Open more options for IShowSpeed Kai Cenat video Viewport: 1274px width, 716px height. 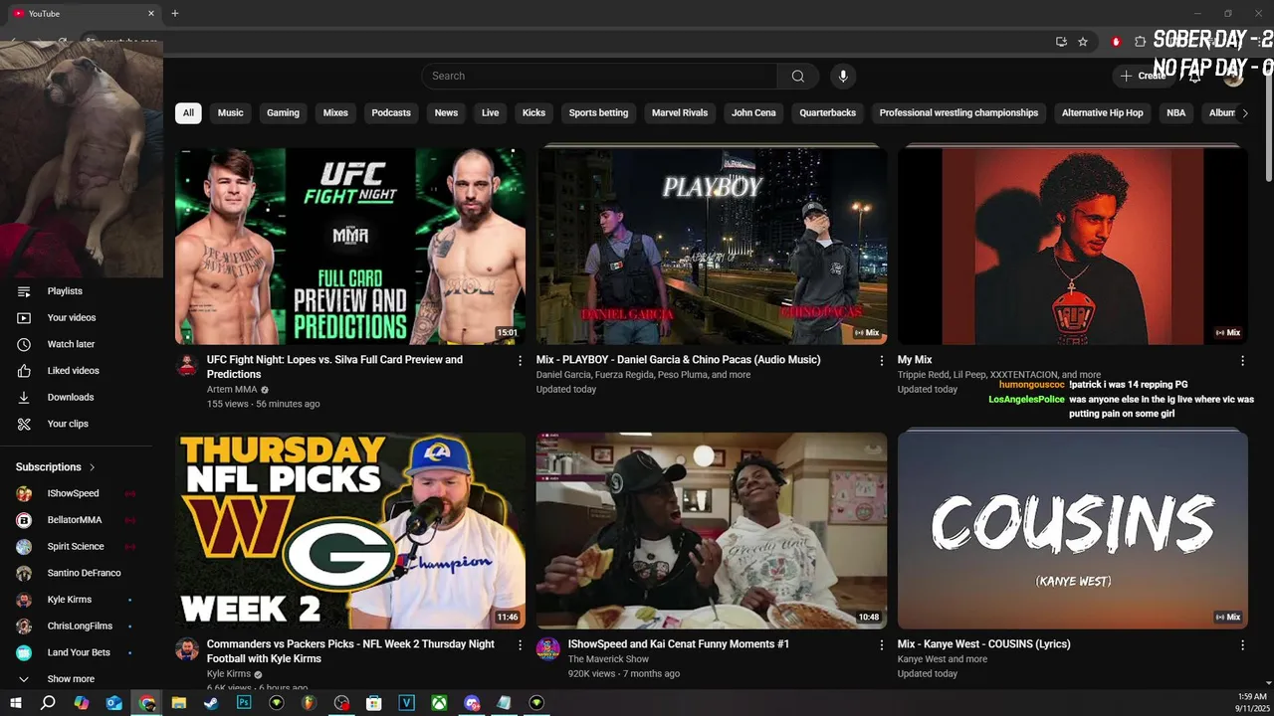pos(881,645)
